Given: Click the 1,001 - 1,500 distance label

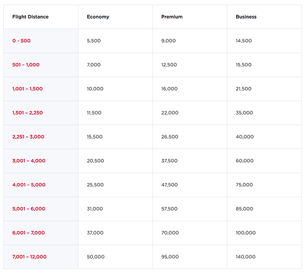Looking at the screenshot, I should pyautogui.click(x=27, y=89).
